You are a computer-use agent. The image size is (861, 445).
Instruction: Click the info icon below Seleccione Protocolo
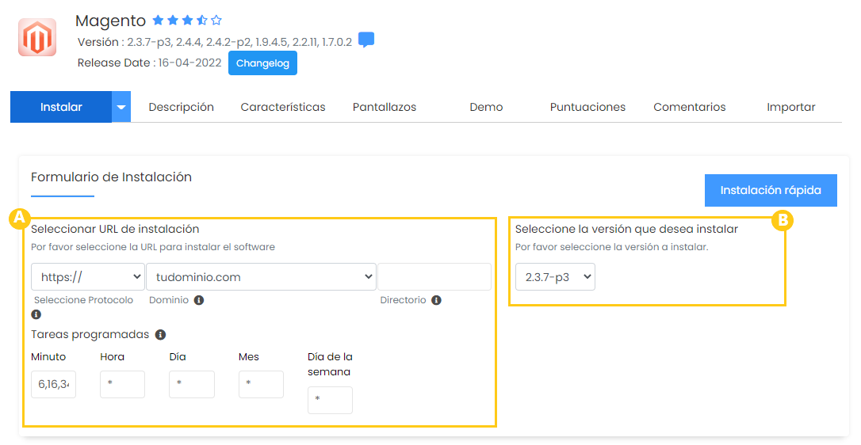(36, 314)
